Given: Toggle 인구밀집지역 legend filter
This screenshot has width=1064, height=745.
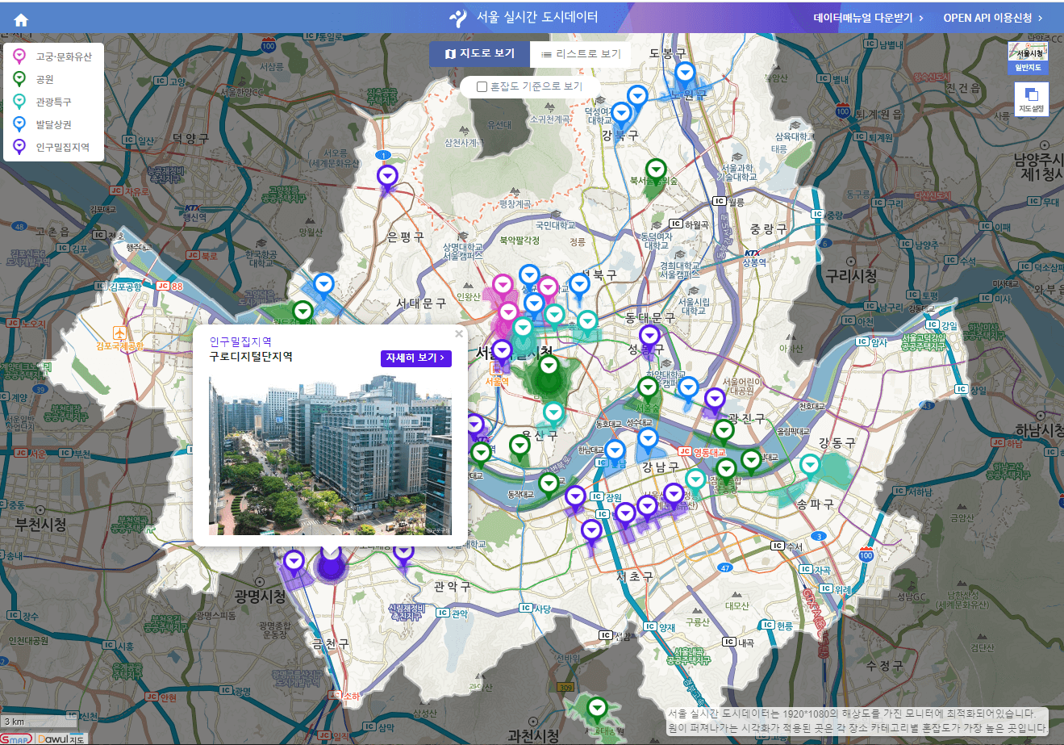Looking at the screenshot, I should tap(51, 147).
